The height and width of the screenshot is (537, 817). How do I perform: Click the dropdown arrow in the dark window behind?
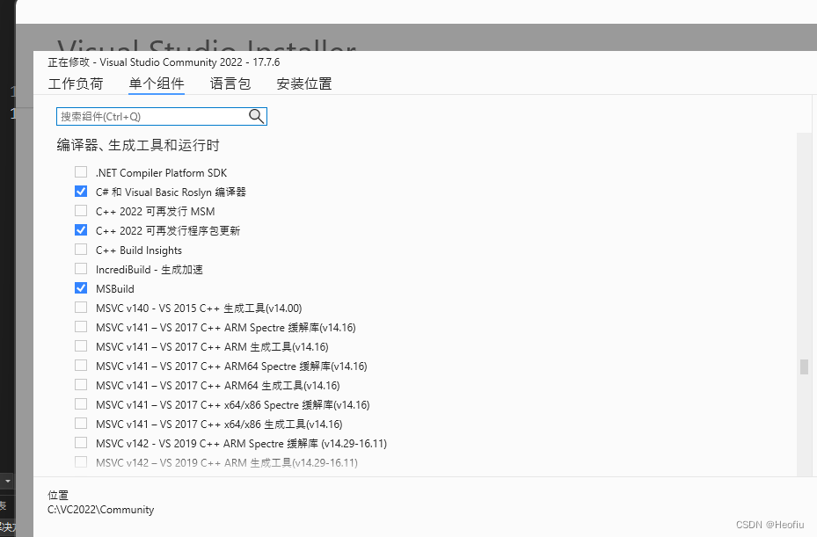point(7,481)
